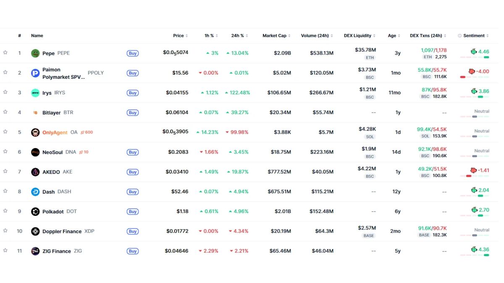Click the Buy button for Pepe
The height and width of the screenshot is (283, 504).
coord(133,53)
